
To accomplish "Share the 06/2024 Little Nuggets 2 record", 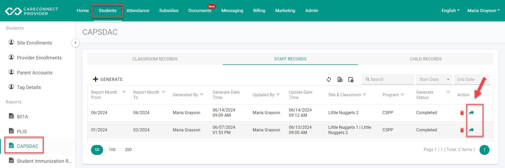I will 471,113.
